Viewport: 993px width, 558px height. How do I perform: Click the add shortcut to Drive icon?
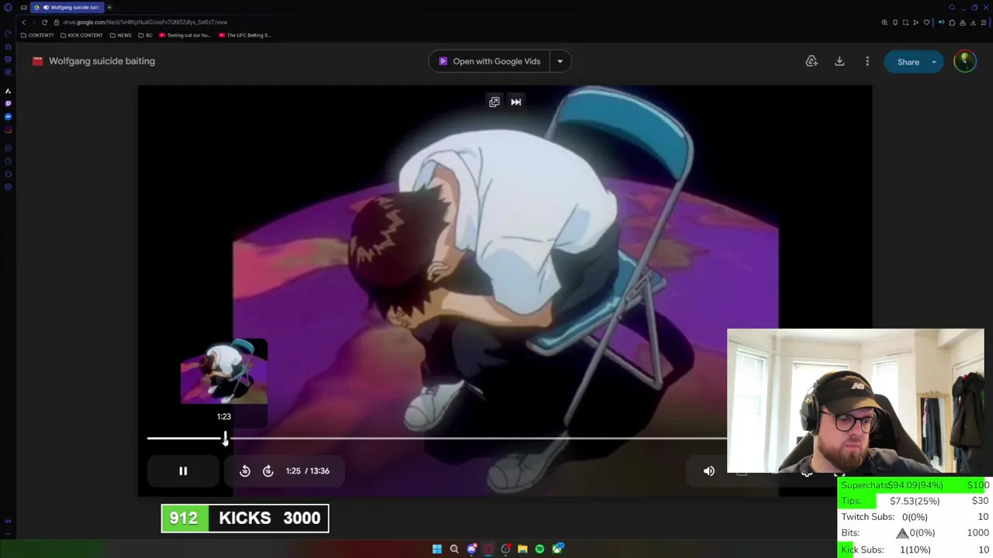(811, 61)
